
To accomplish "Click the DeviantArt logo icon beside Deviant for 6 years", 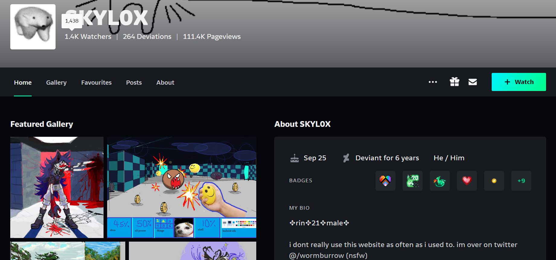I will pyautogui.click(x=346, y=158).
